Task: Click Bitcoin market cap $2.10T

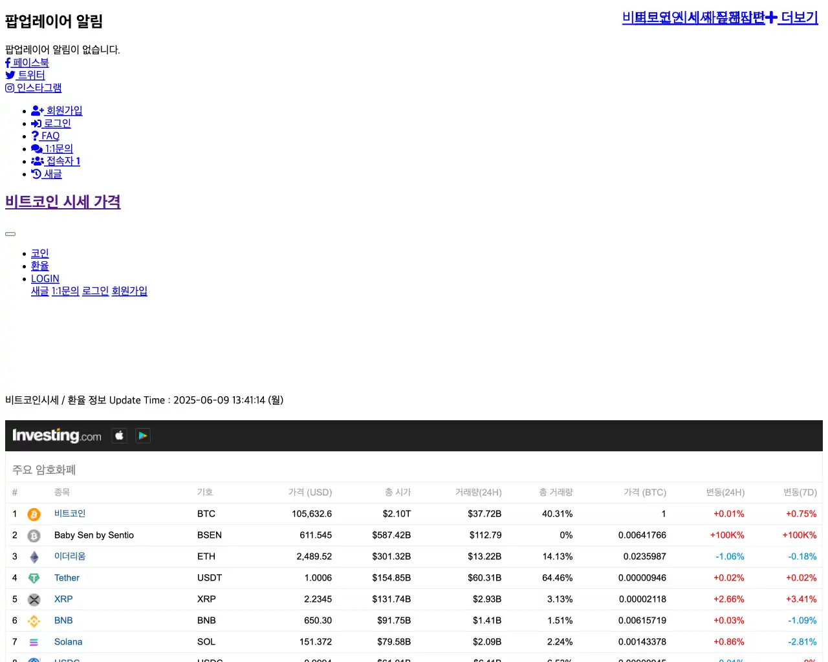Action: point(397,514)
